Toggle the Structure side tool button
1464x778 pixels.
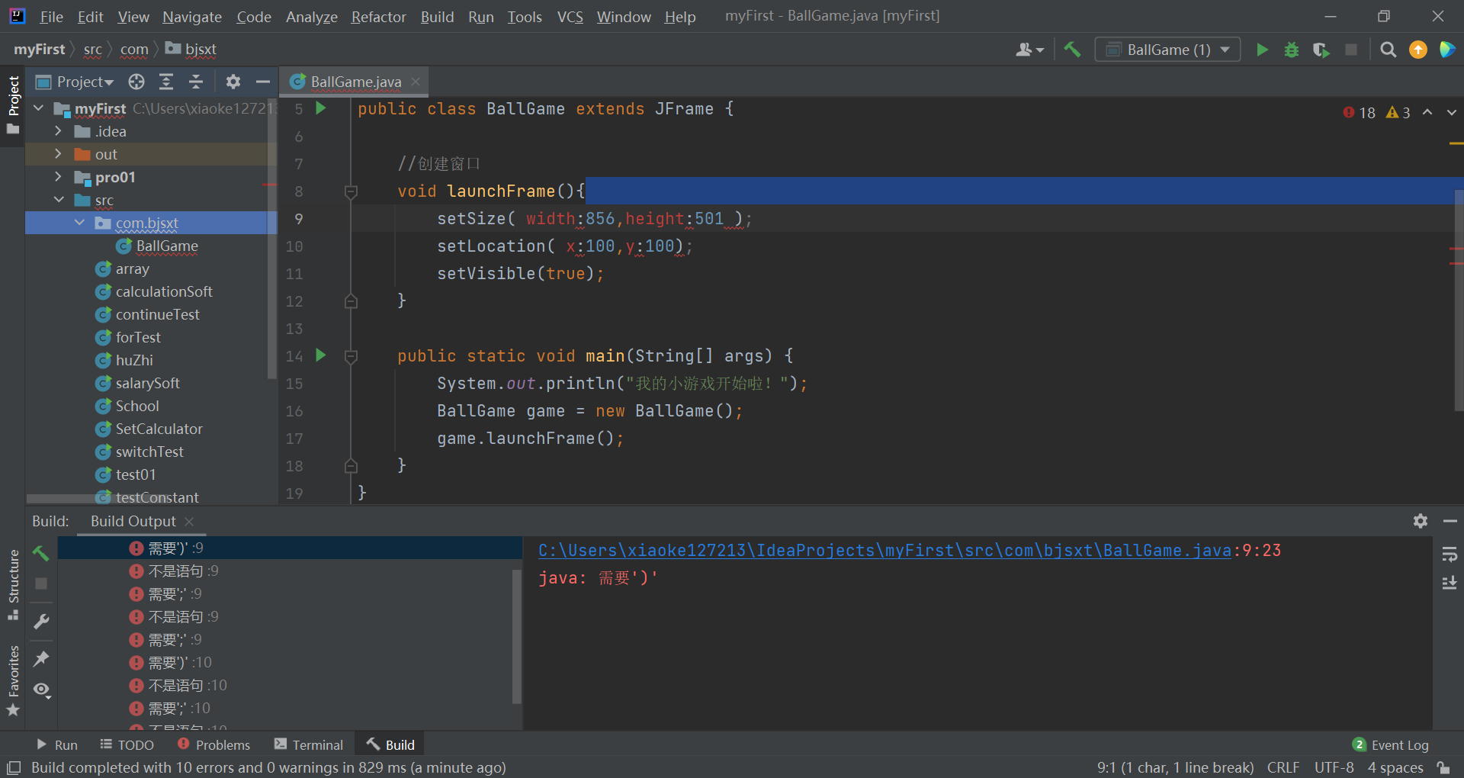(13, 584)
